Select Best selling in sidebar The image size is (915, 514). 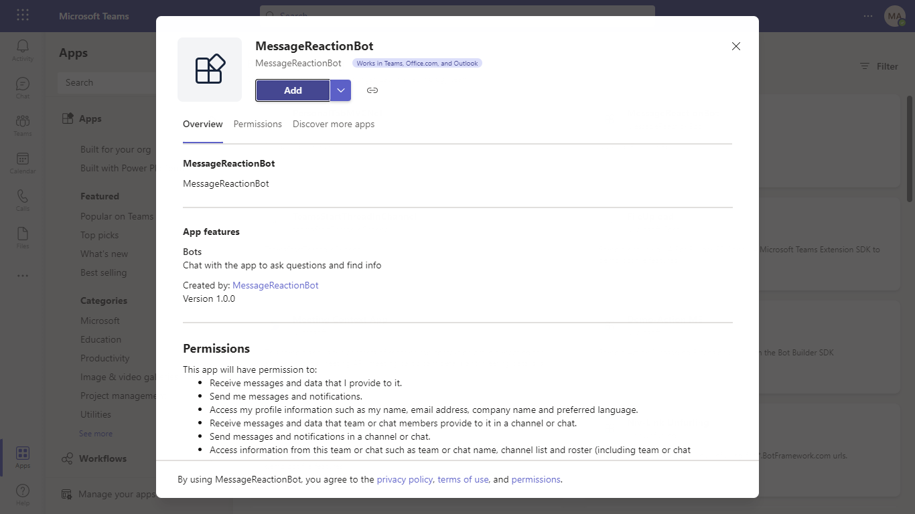(103, 272)
